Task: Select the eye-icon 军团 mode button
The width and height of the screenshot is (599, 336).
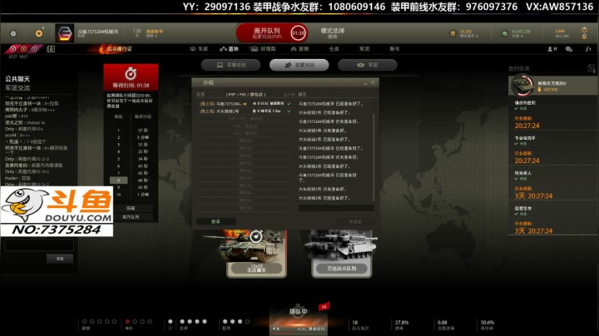Action: click(x=368, y=66)
